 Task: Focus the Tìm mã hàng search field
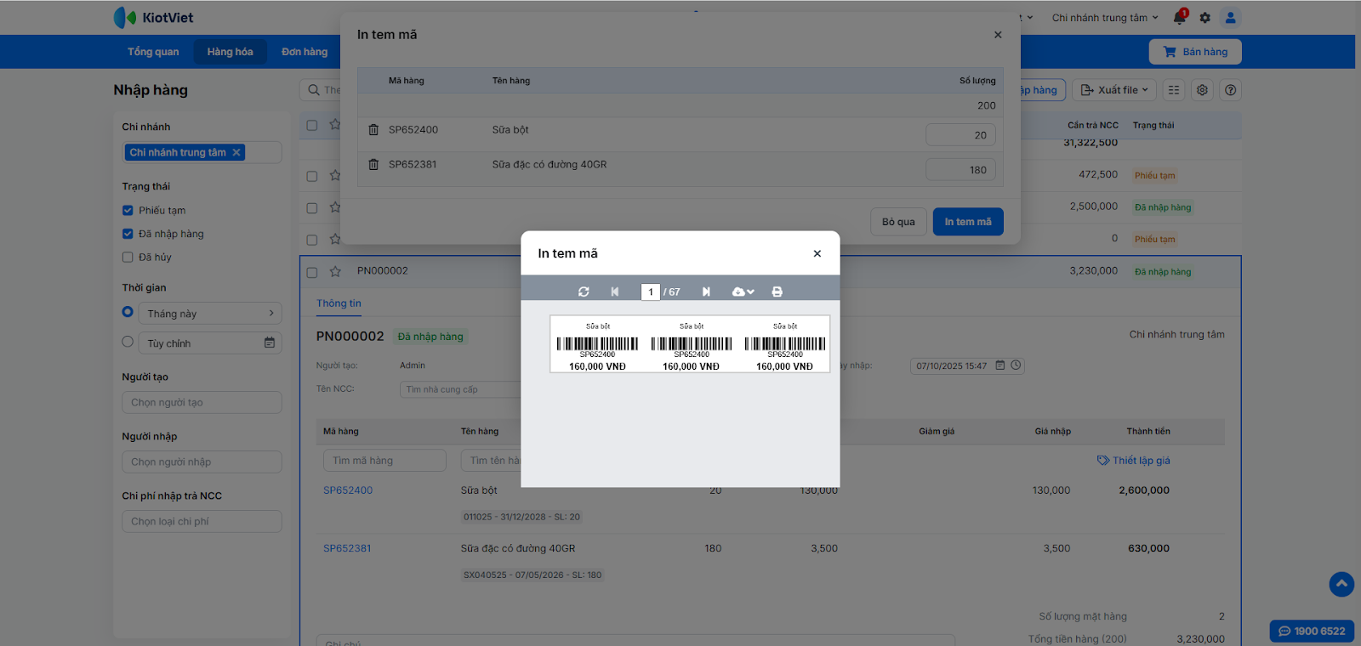[384, 461]
